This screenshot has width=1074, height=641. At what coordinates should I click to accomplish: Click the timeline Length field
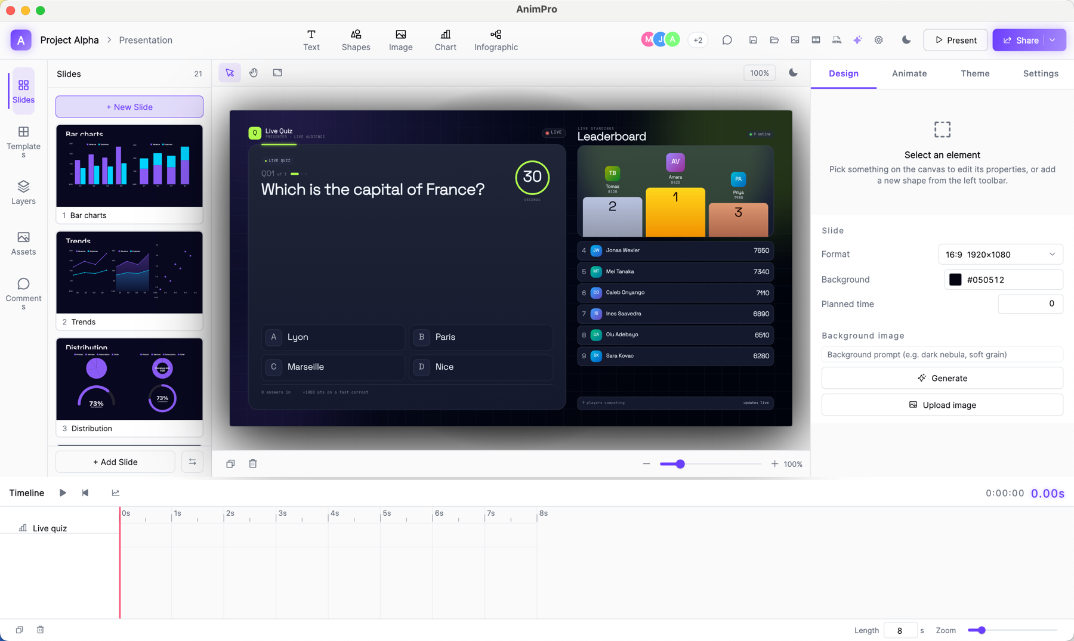click(x=900, y=630)
